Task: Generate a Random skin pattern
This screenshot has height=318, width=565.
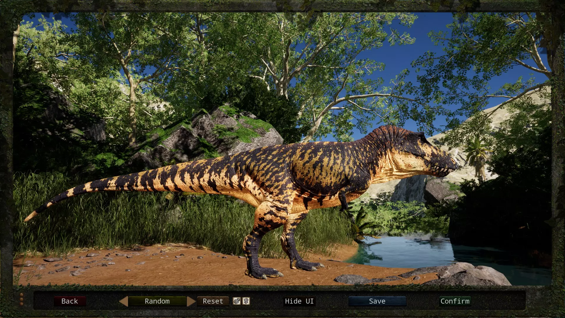Action: point(157,301)
